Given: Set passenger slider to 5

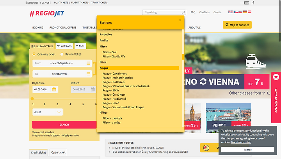Looking at the screenshot, I should click(x=83, y=104).
